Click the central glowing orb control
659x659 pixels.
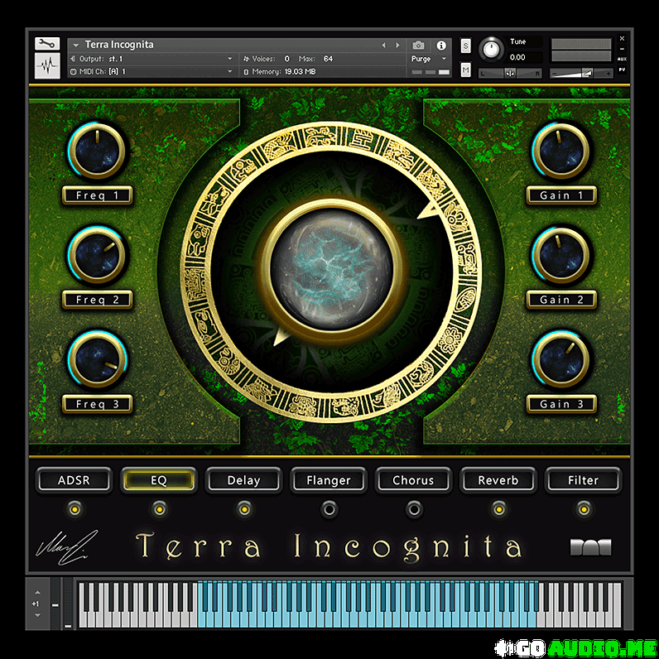[331, 269]
